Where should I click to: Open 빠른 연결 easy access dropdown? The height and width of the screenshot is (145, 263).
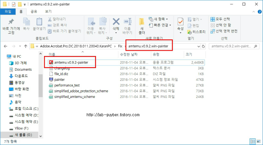[160, 25]
